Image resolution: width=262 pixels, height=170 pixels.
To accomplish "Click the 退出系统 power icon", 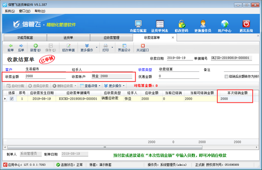I will point(246,24).
